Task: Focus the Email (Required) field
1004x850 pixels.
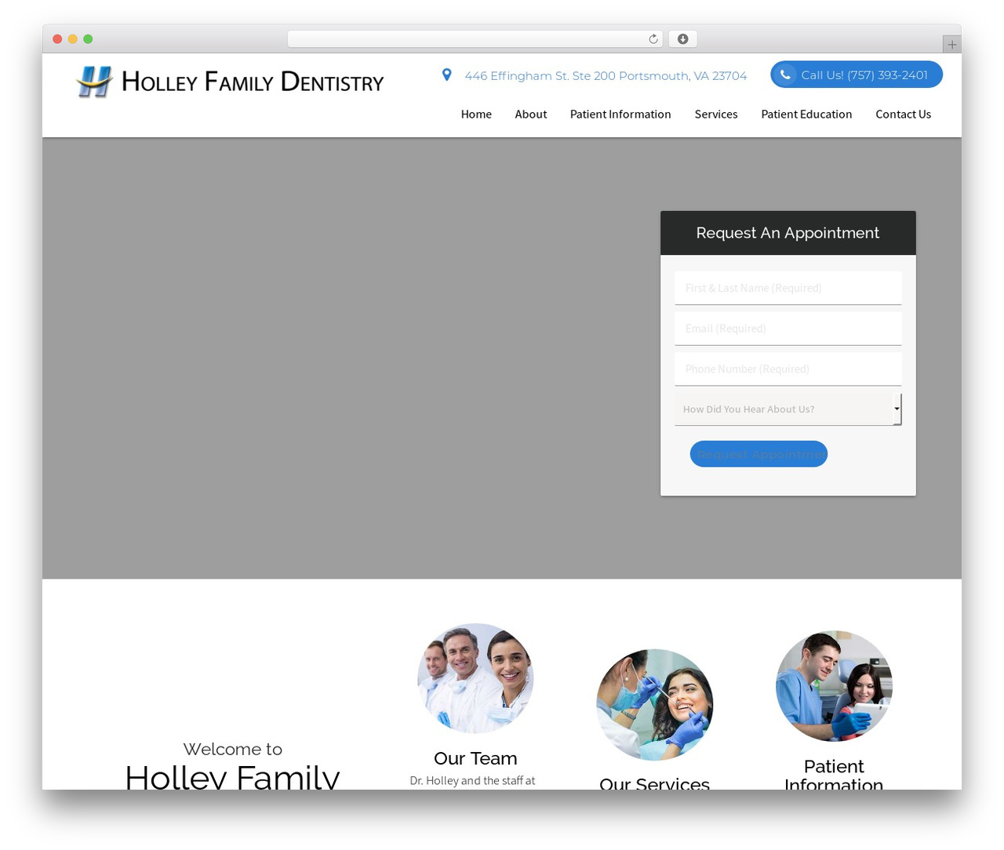Action: (x=788, y=329)
